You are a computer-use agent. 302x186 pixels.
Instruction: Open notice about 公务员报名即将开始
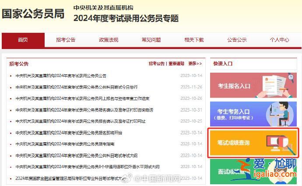(69, 133)
